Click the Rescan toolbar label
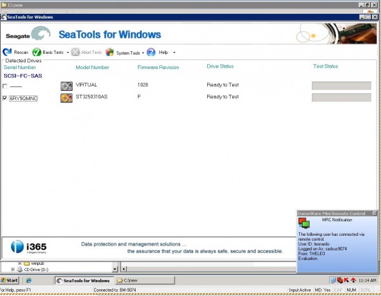The width and height of the screenshot is (381, 296). point(21,52)
